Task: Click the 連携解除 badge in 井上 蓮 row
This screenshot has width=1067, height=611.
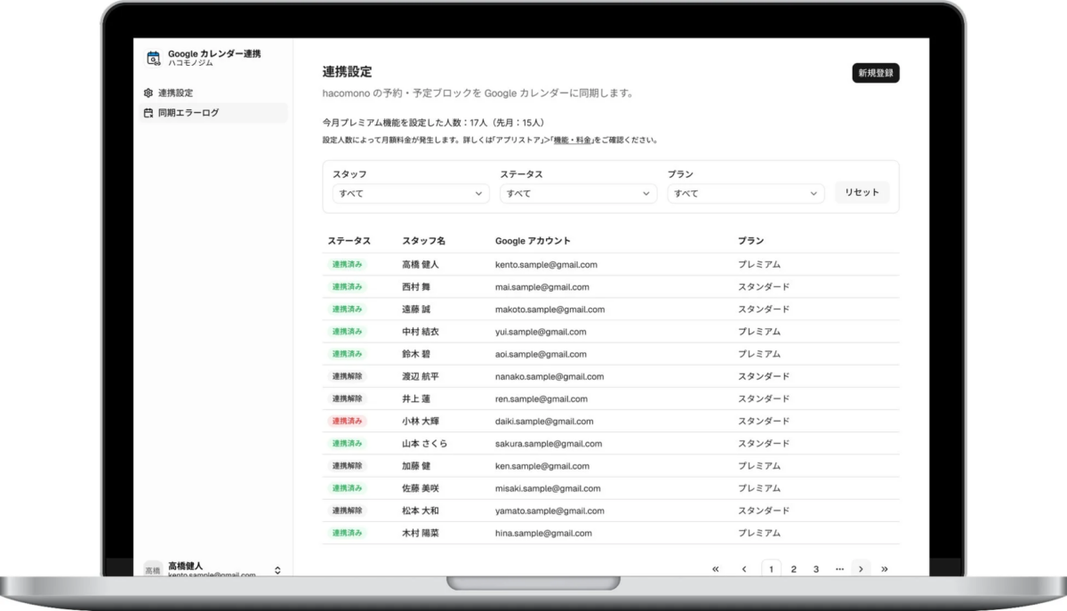Action: pyautogui.click(x=347, y=398)
